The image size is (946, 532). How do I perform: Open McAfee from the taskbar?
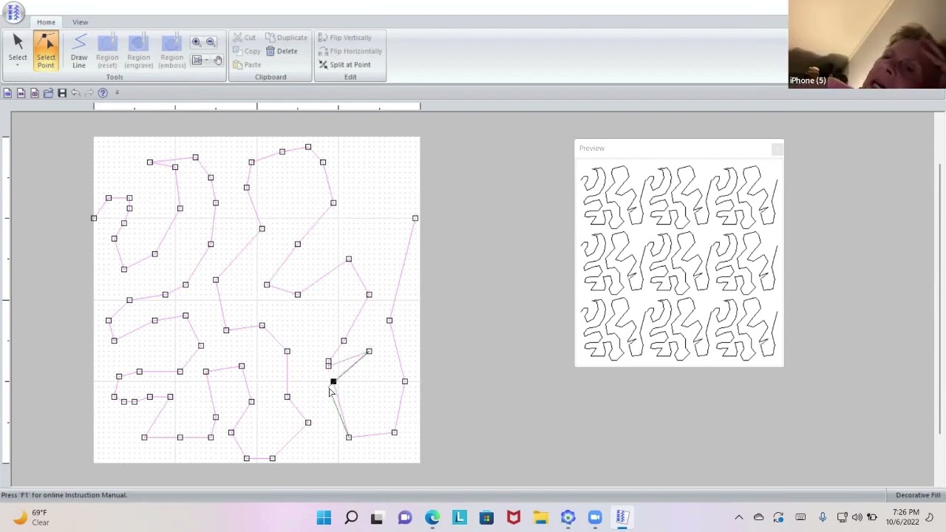click(x=514, y=517)
